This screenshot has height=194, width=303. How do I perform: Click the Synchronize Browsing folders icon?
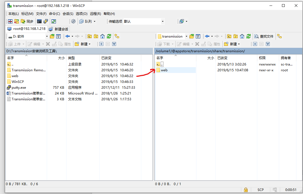(17, 21)
